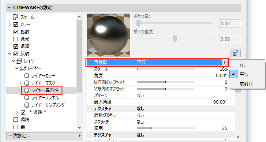
Task: Click the ボケの強度 value field
Action: 230,39
